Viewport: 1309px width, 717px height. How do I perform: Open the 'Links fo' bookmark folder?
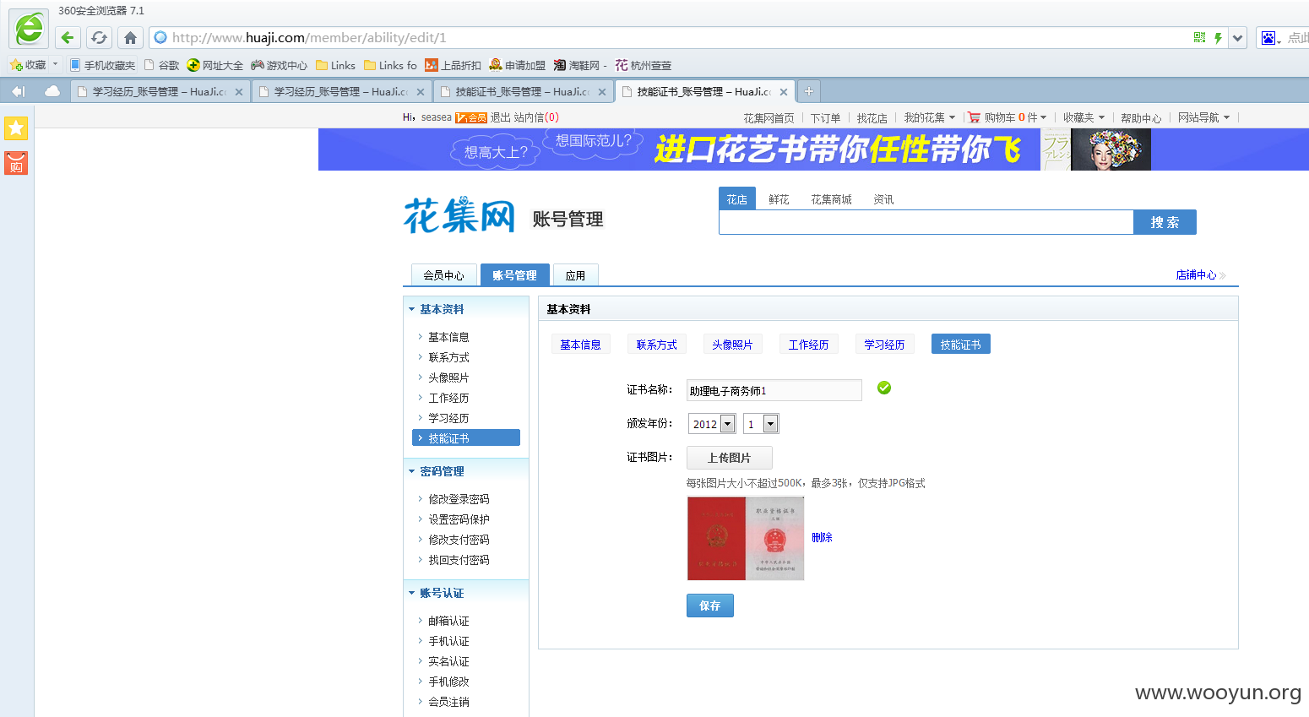pos(390,65)
